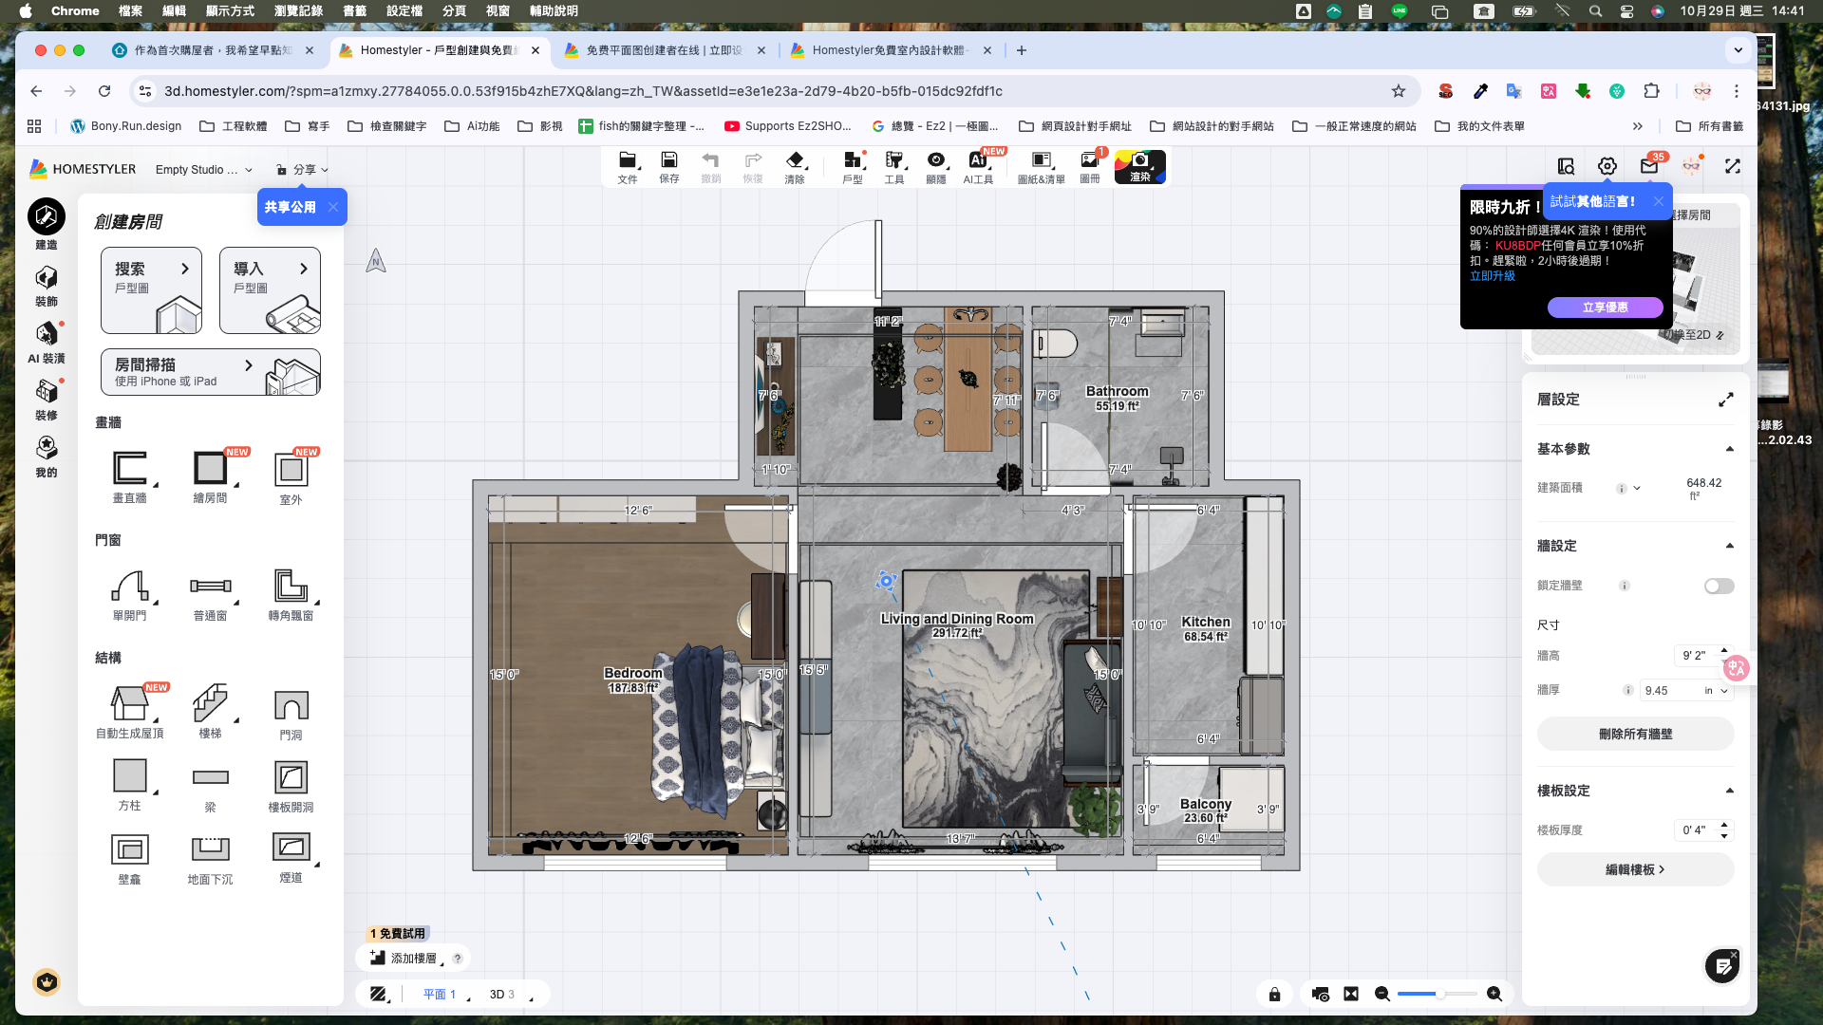The width and height of the screenshot is (1823, 1025).
Task: Click the lock icon in bottom bar
Action: [x=1274, y=994]
